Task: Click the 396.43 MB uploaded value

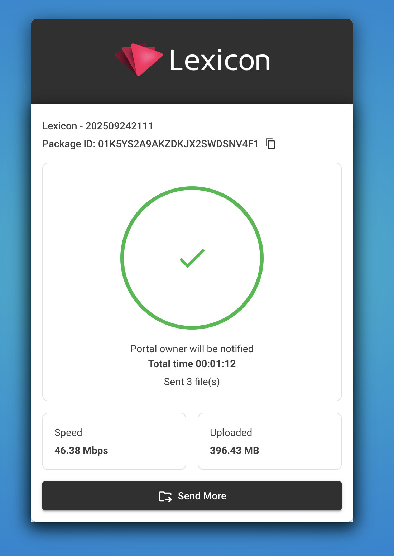Action: point(235,450)
